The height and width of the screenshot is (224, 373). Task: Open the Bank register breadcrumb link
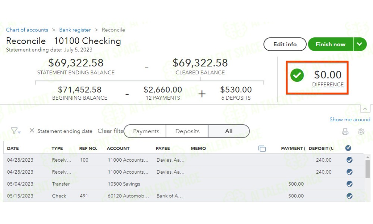pyautogui.click(x=75, y=30)
